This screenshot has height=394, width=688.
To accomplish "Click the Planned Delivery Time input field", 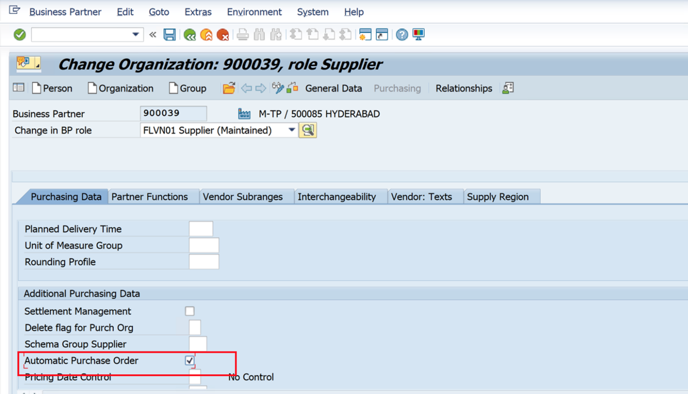I will 201,228.
